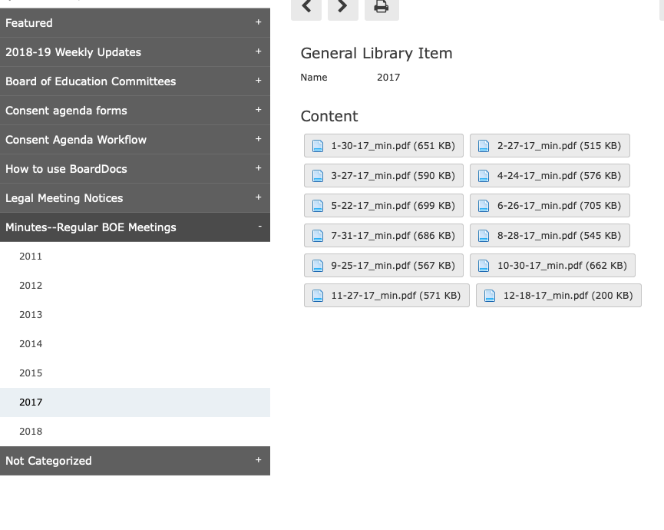The width and height of the screenshot is (664, 530).
Task: Click file icon of 2-27-17_min.pdf
Action: point(484,146)
